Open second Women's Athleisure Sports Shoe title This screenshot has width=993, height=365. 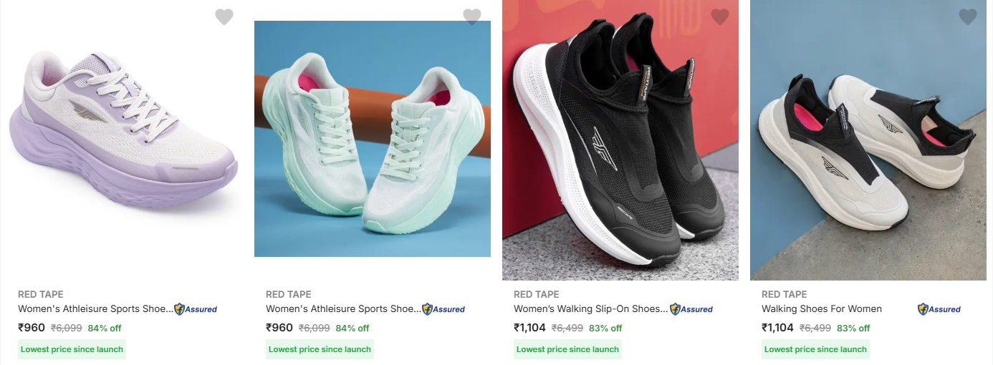[343, 309]
